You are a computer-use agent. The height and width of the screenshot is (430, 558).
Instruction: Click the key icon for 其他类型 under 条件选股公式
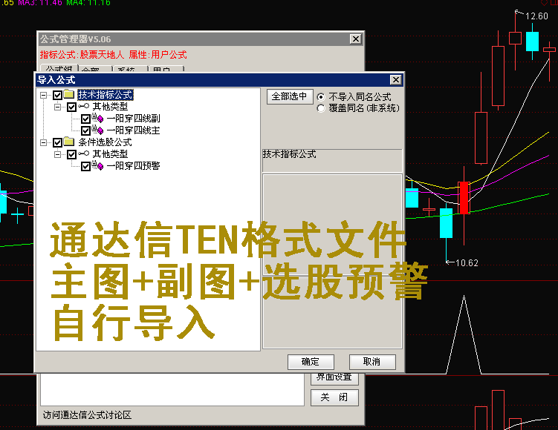84,153
